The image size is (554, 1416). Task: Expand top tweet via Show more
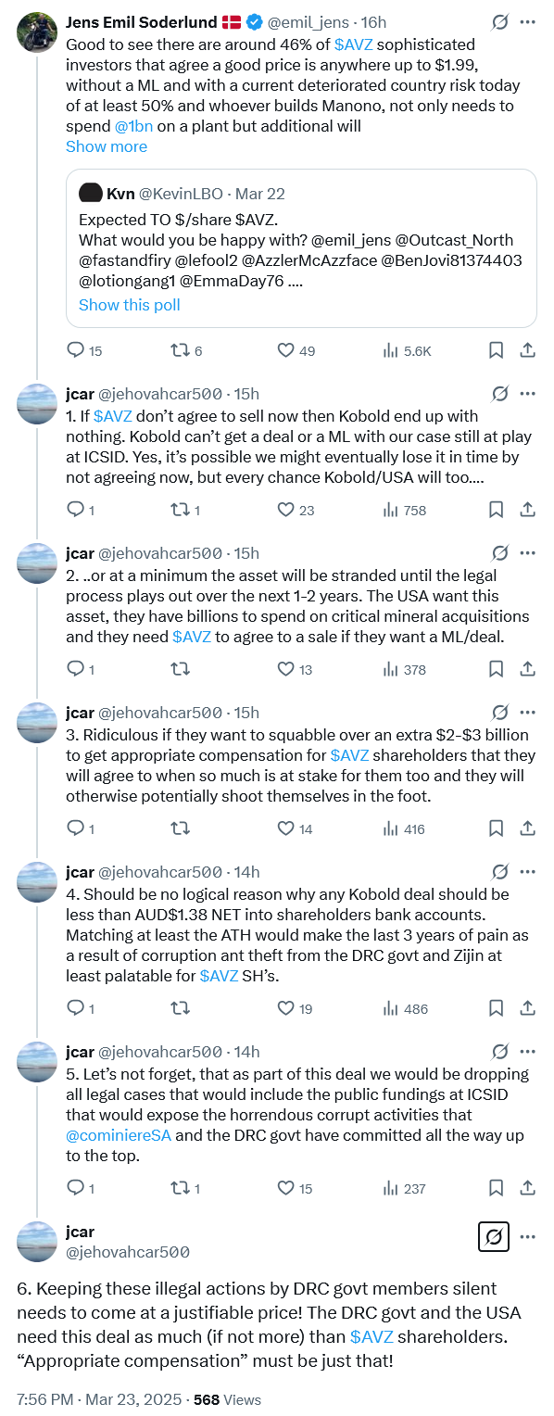point(107,146)
